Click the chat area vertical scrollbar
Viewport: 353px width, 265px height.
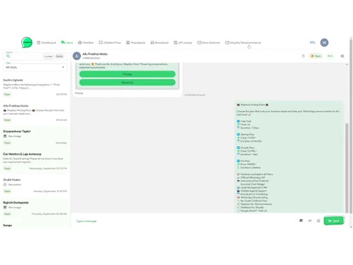tap(347, 167)
